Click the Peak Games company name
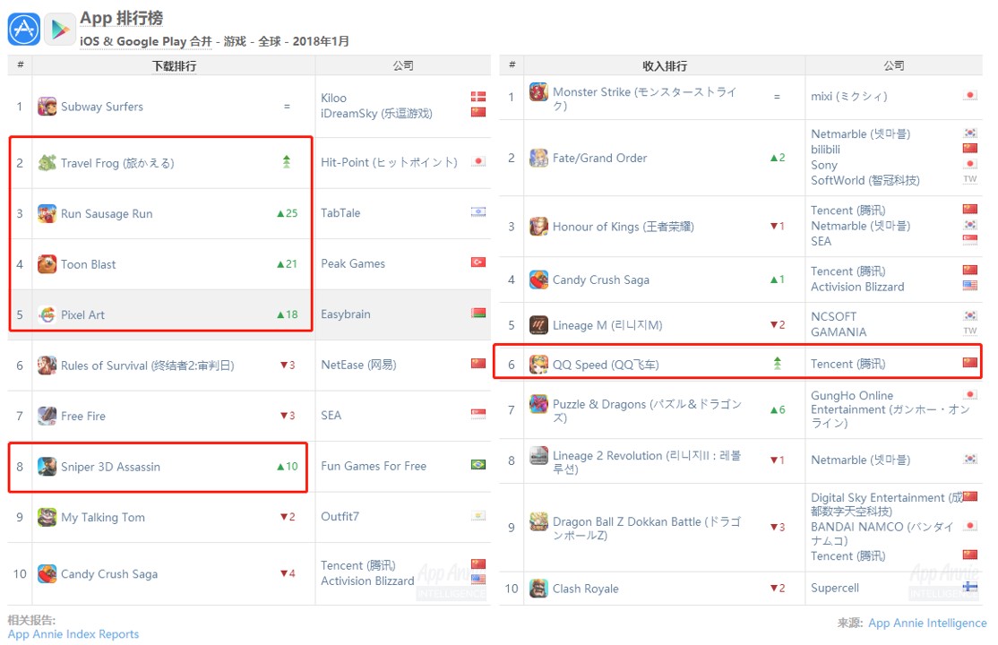The image size is (998, 645). tap(353, 263)
